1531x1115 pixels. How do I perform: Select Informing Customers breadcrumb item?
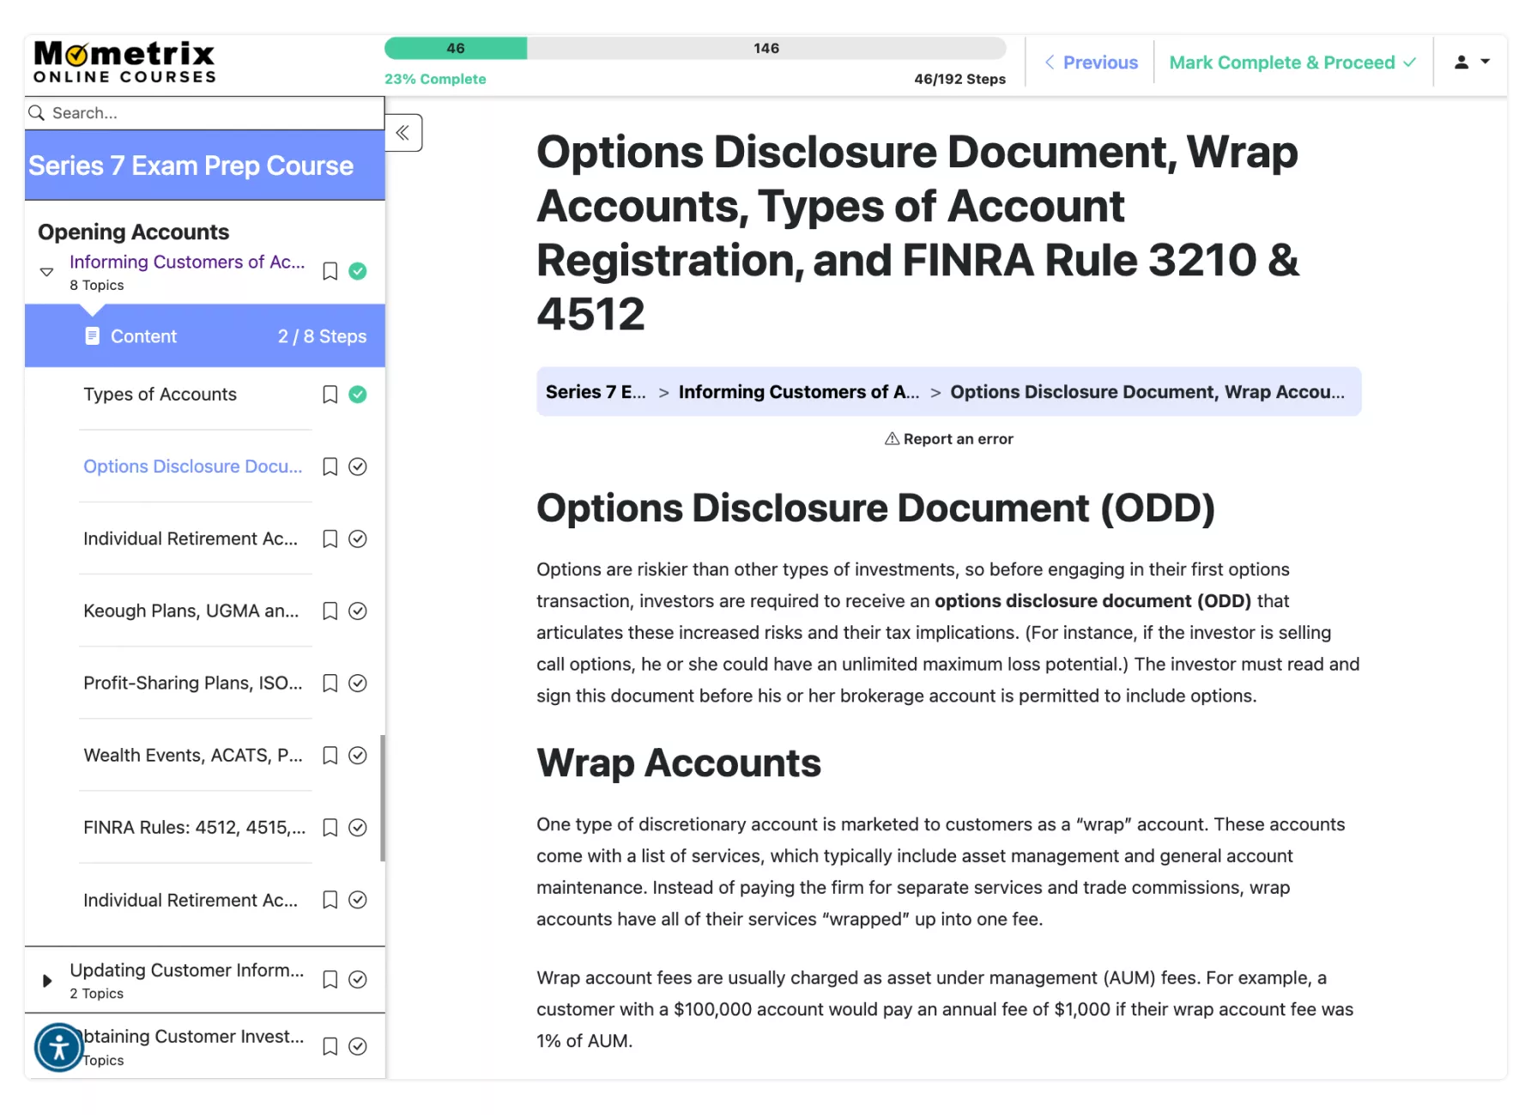tap(798, 392)
